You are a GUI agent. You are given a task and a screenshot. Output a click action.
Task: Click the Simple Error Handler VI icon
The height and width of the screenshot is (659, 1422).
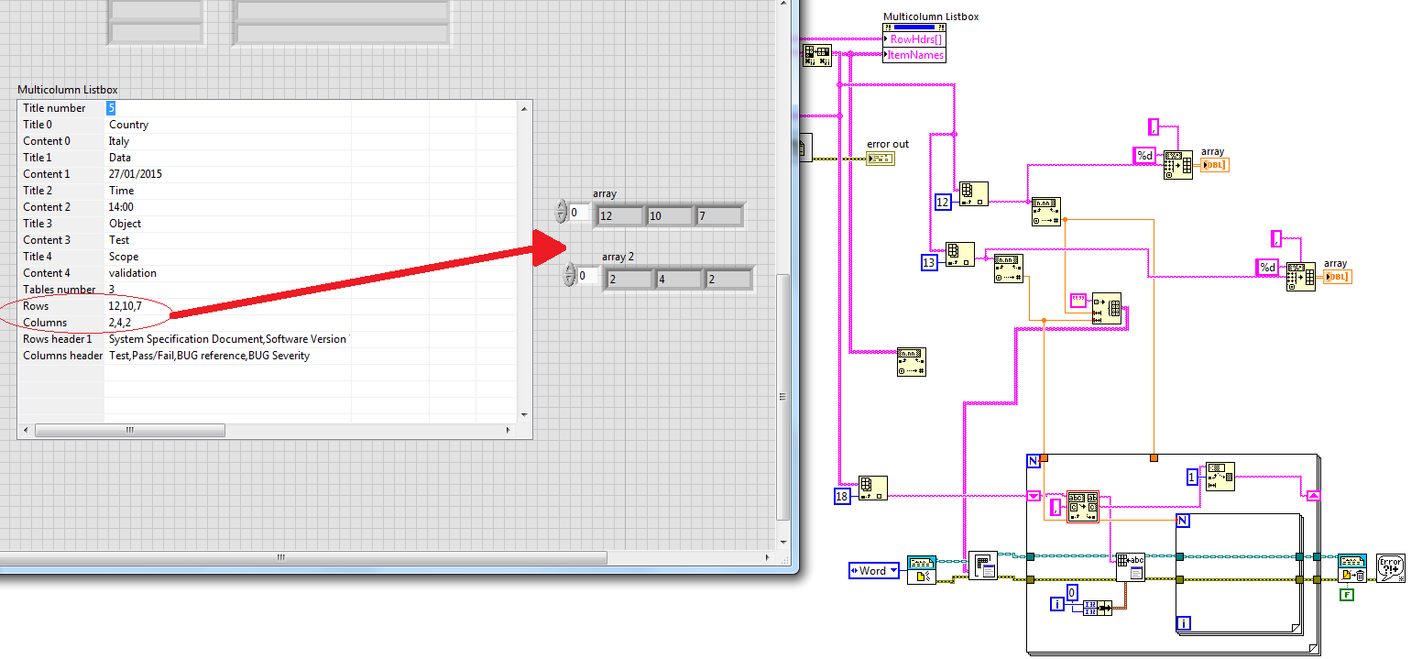(x=1390, y=567)
